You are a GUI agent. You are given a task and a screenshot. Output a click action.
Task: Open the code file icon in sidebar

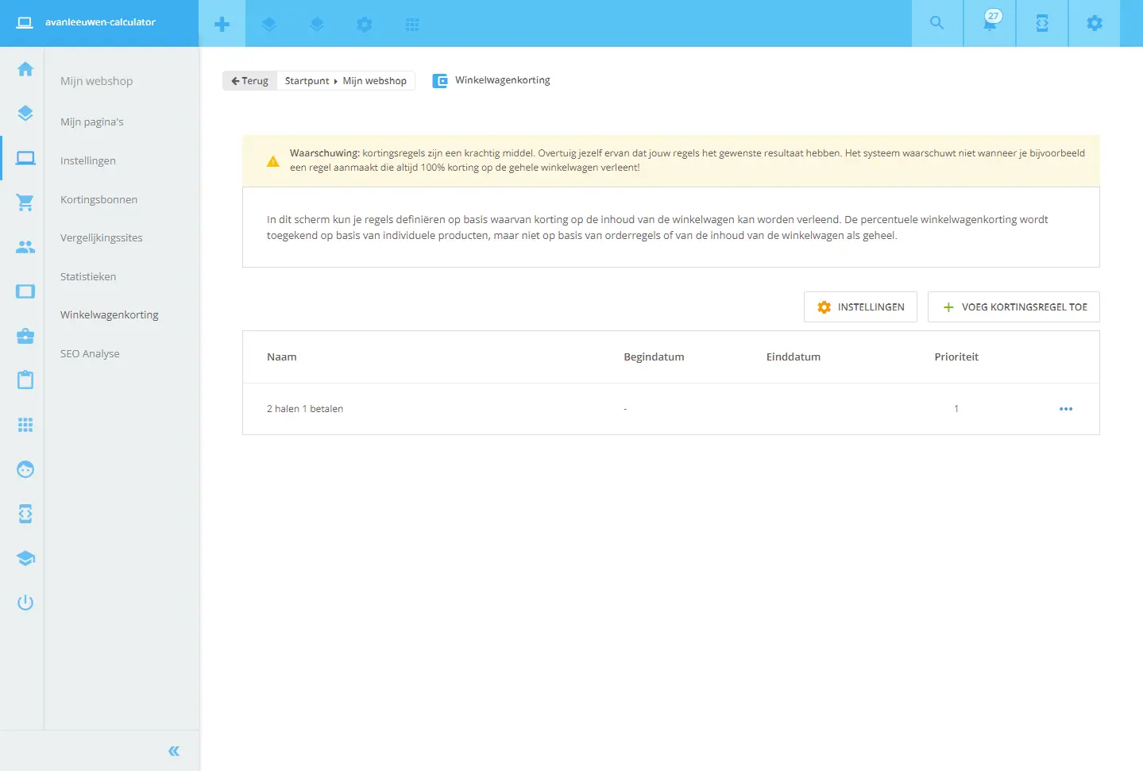point(25,514)
